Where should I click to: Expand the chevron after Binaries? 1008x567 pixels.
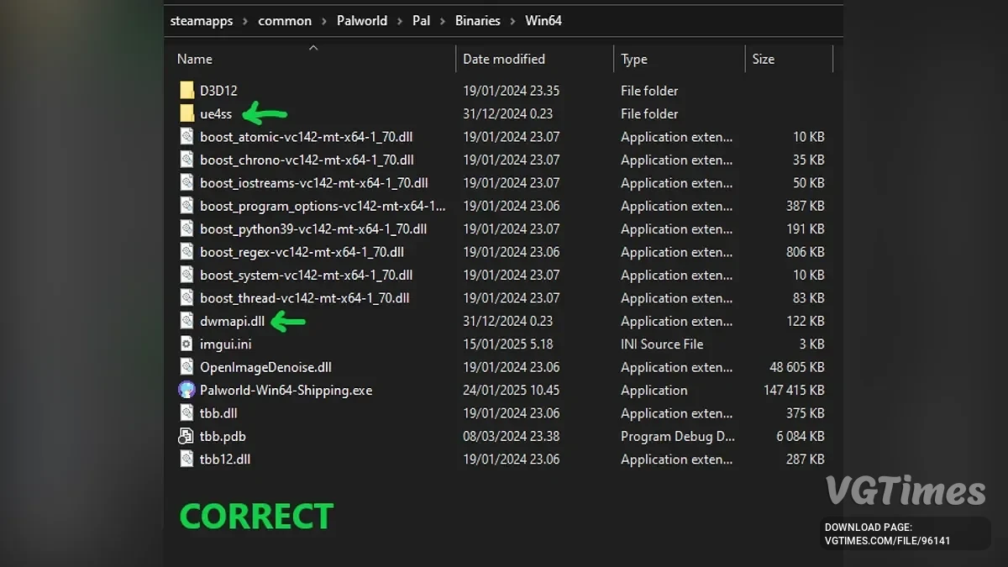click(x=513, y=21)
